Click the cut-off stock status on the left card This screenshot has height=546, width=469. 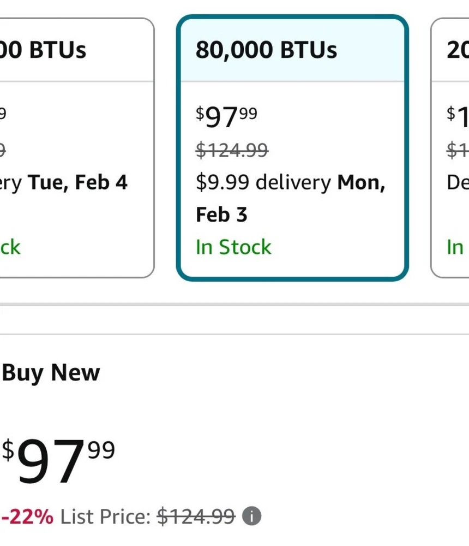[x=10, y=247]
